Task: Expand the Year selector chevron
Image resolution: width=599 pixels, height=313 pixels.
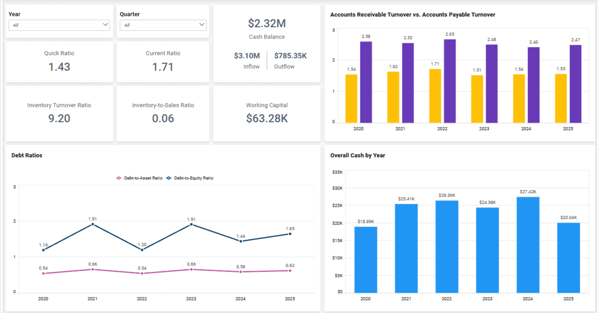Action: (105, 25)
